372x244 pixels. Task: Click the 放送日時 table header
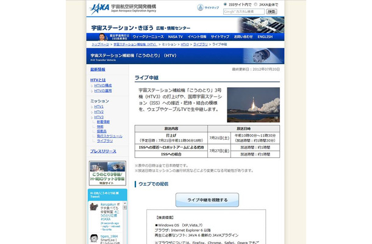(x=244, y=129)
